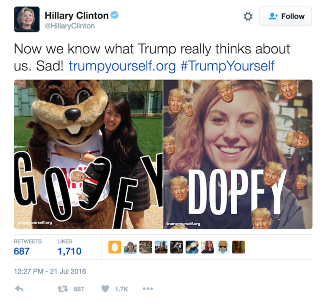Visit the @HillaryClinton handle
Screen dimensions: 323x304
click(x=70, y=26)
